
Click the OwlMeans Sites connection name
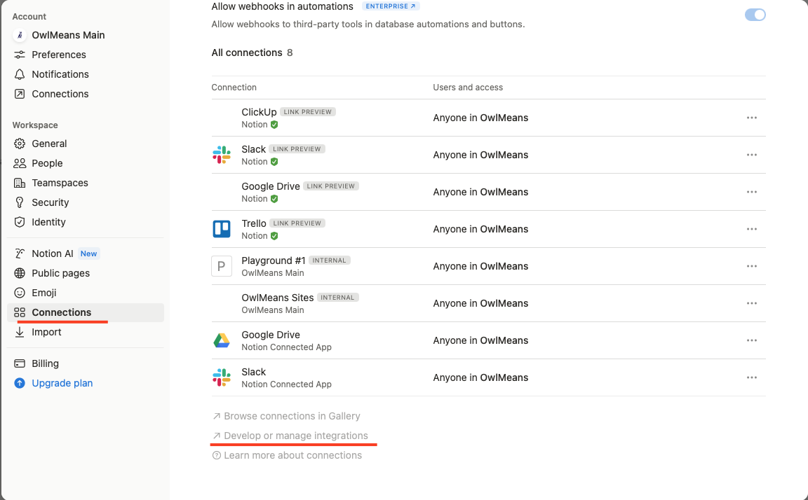278,298
